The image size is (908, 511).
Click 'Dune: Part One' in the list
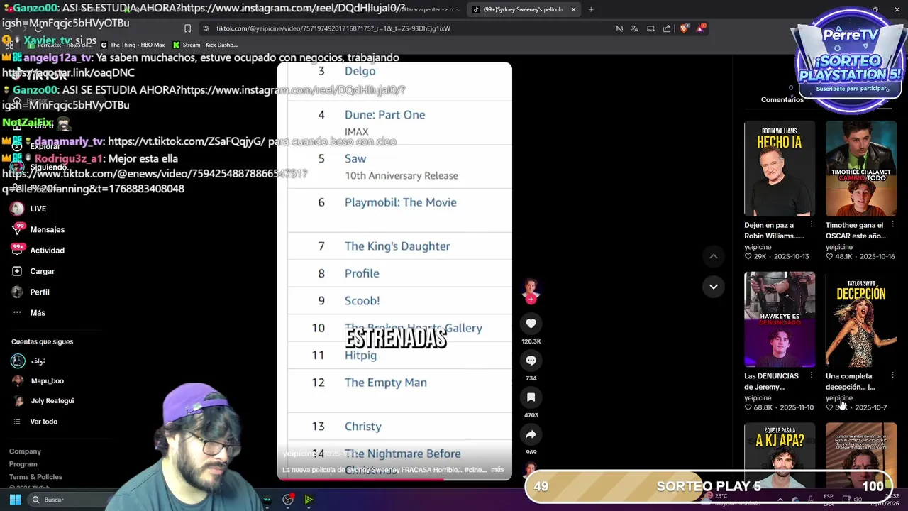[x=384, y=114]
